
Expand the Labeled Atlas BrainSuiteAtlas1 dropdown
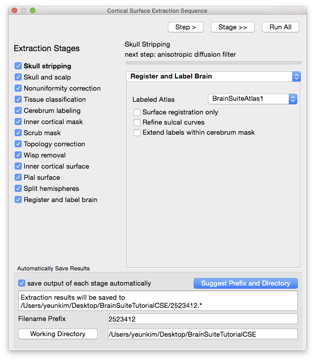pos(252,99)
